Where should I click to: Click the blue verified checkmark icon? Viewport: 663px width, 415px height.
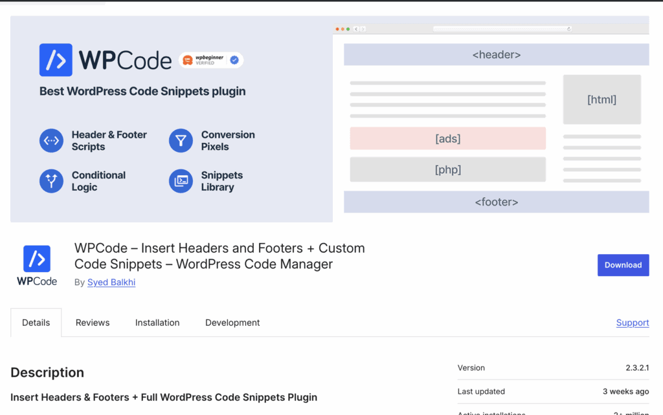[x=234, y=60]
